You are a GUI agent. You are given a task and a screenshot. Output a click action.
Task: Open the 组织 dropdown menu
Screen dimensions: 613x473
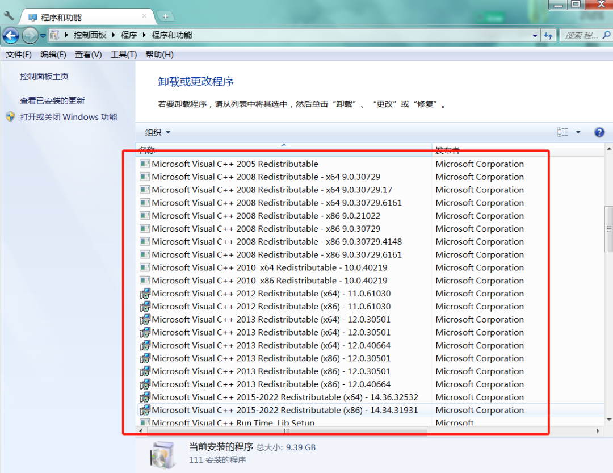tap(158, 132)
